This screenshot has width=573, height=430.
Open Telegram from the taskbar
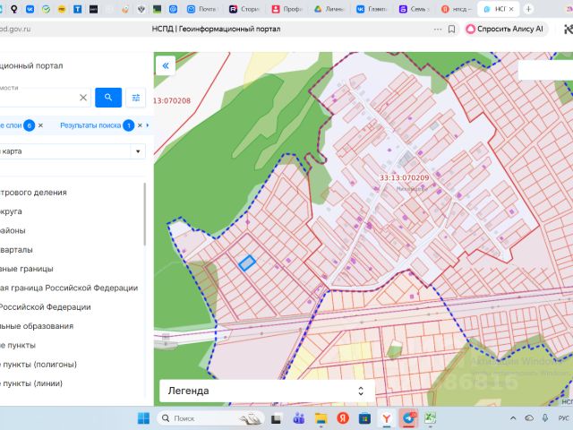tap(408, 418)
